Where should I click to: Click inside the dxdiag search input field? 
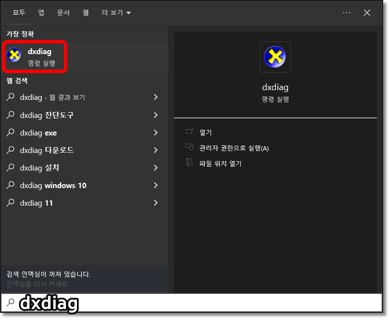coord(192,303)
